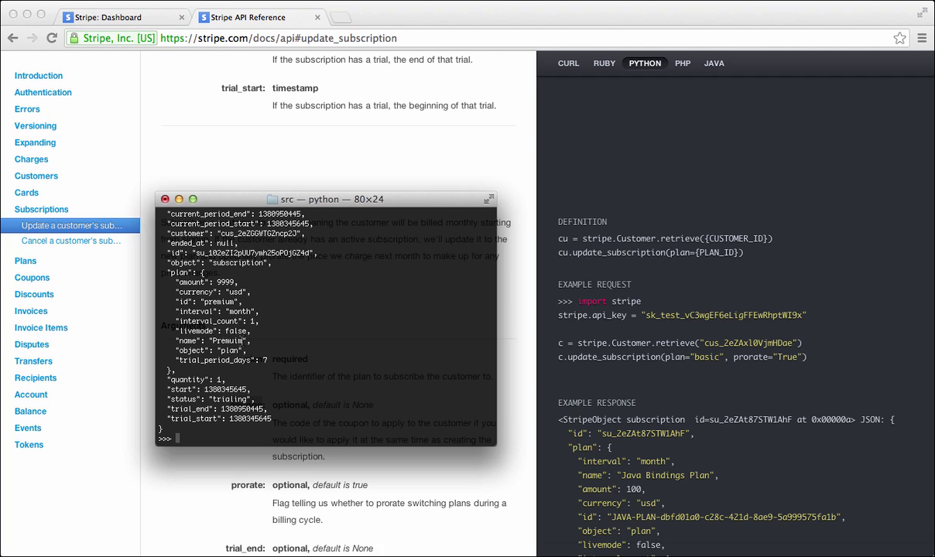
Task: Open the Invoice Items section
Action: pyautogui.click(x=41, y=328)
